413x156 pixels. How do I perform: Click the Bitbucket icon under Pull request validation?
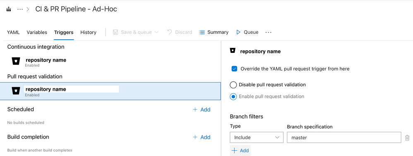click(x=16, y=91)
